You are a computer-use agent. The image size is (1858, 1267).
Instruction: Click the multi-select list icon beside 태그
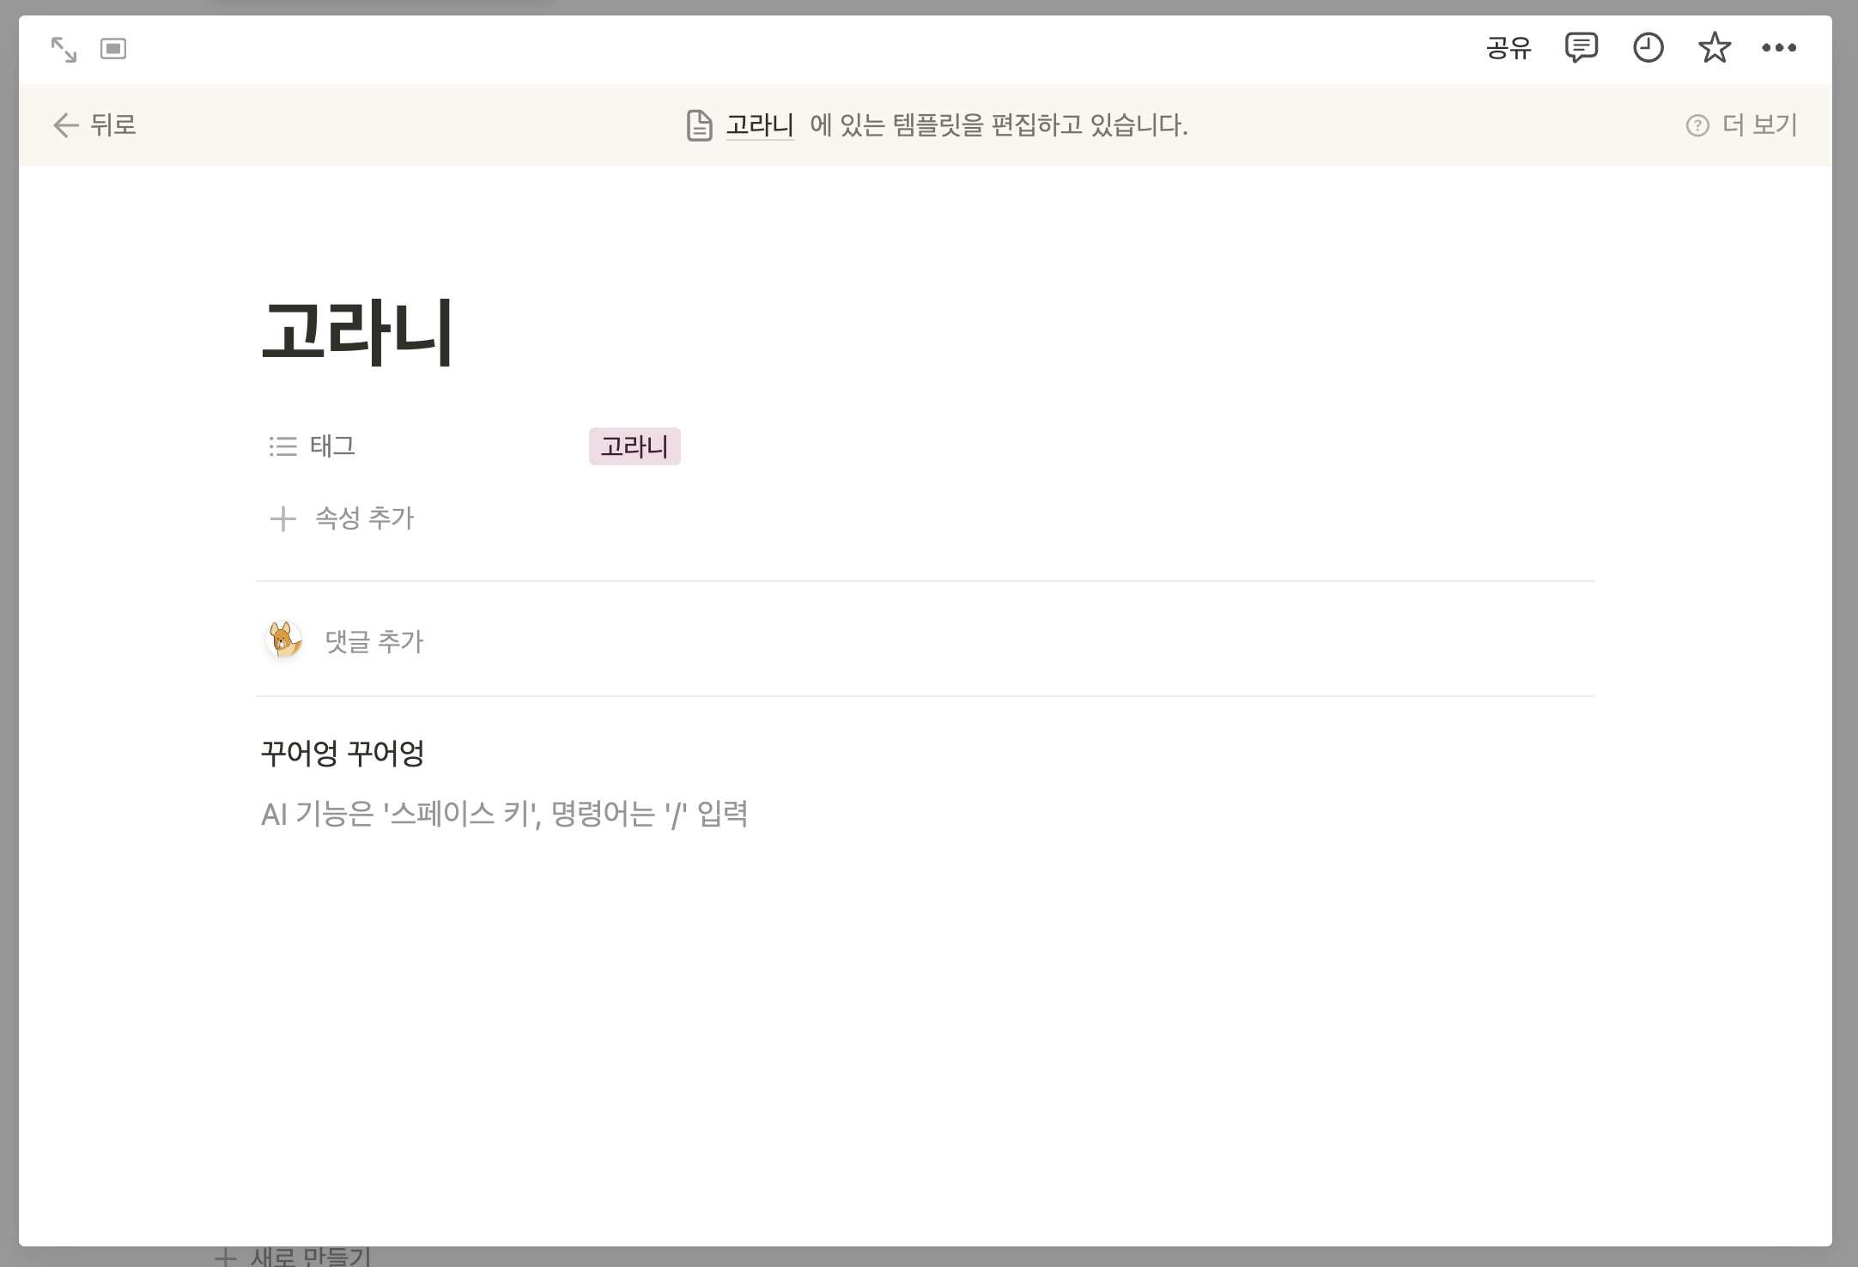pos(282,446)
